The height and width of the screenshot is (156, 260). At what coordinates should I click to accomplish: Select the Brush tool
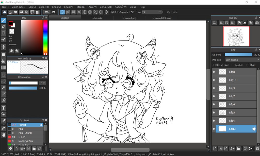click(4, 20)
